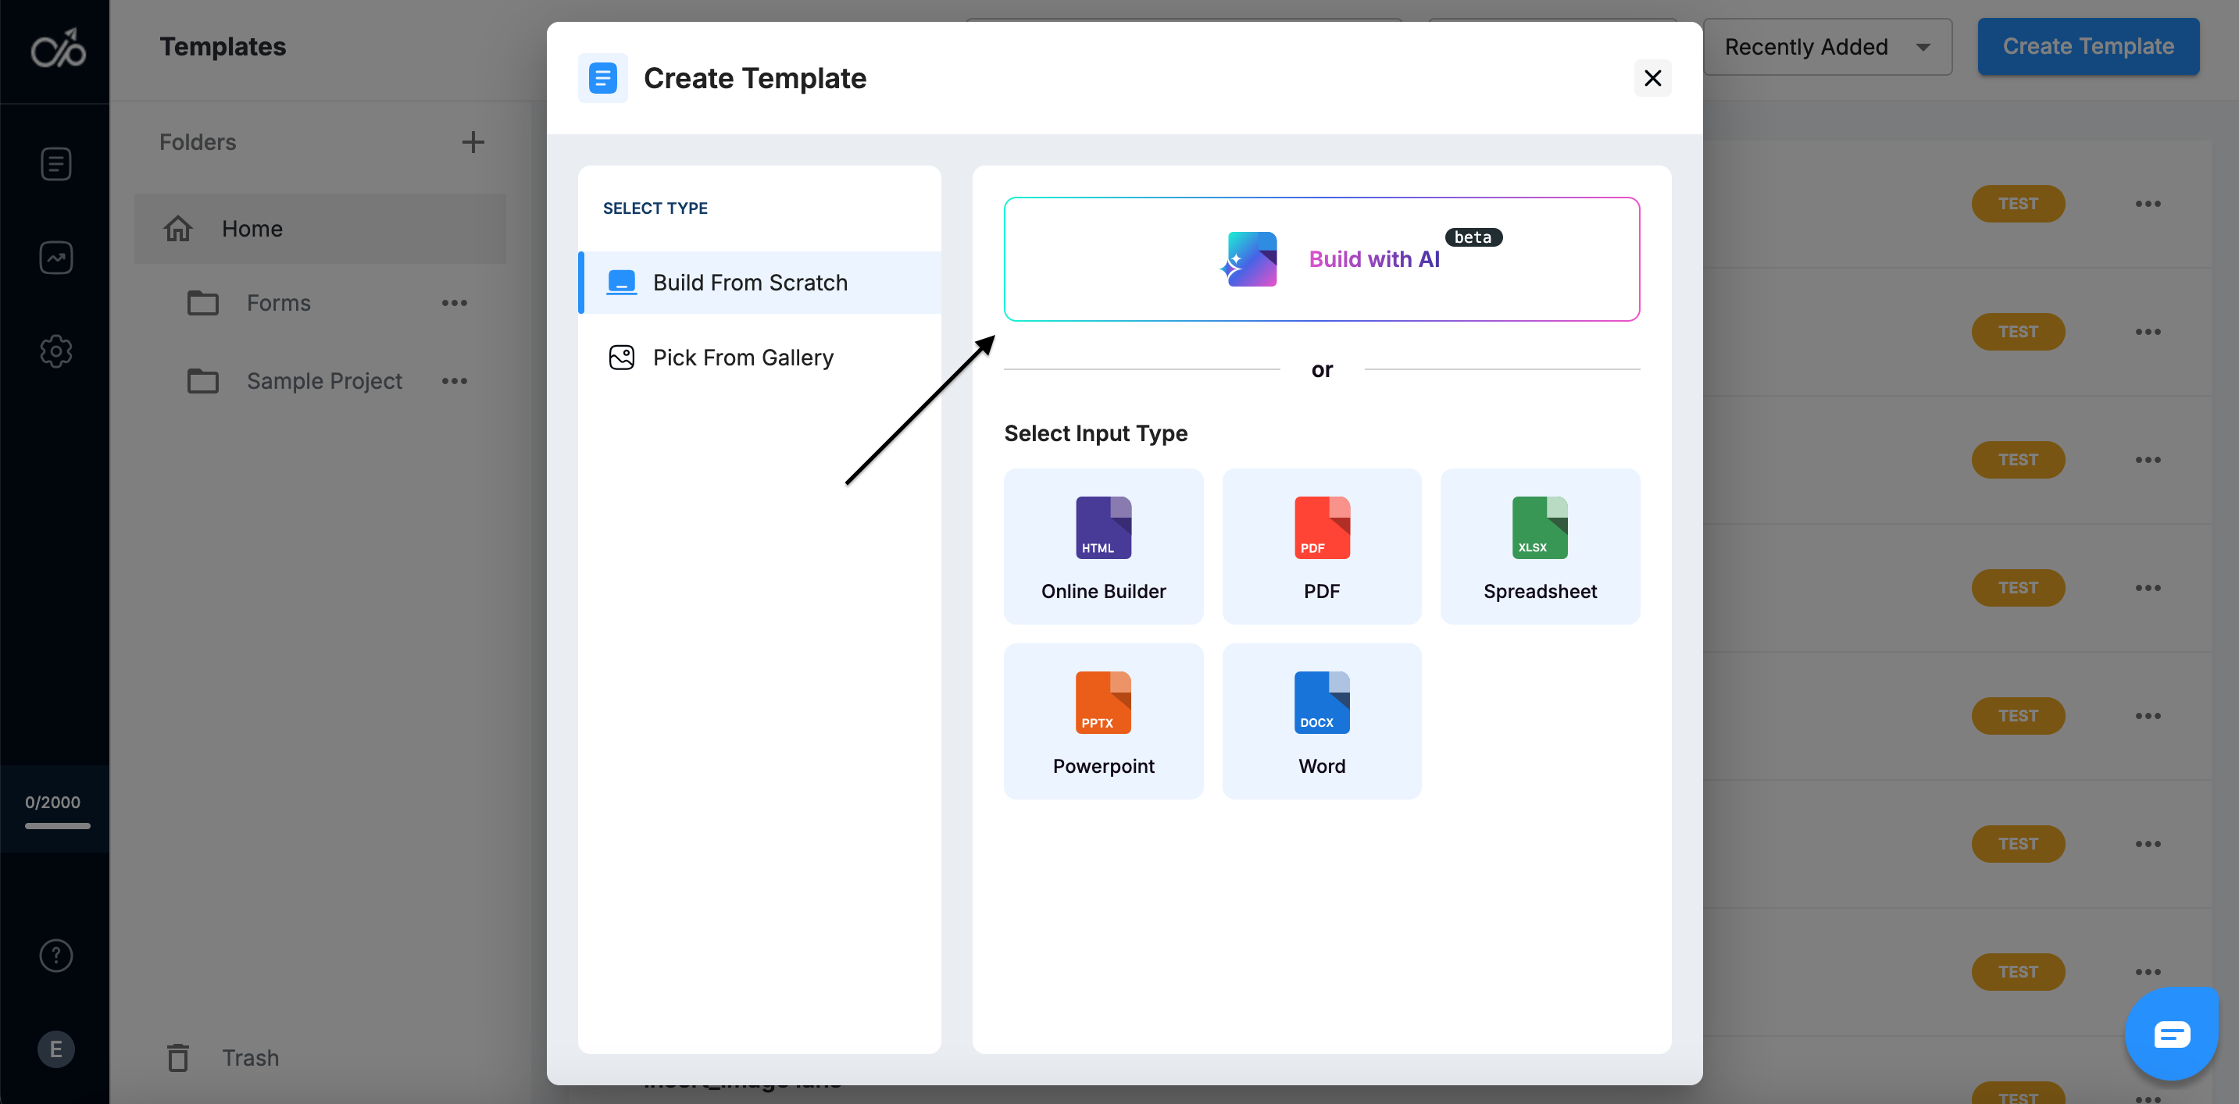Open the analytics chart sidebar icon
Screen dimensions: 2239x1104
[x=55, y=258]
